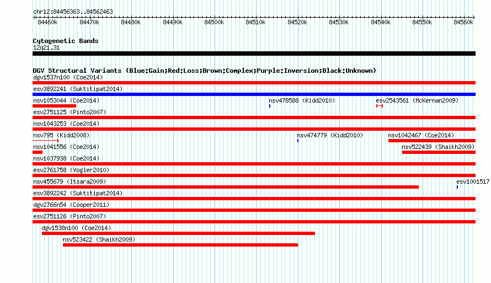Select the red nsv523422 bar

tap(180, 245)
